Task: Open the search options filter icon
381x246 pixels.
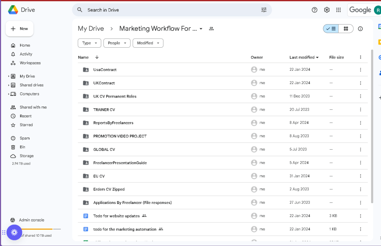Action: click(x=264, y=10)
